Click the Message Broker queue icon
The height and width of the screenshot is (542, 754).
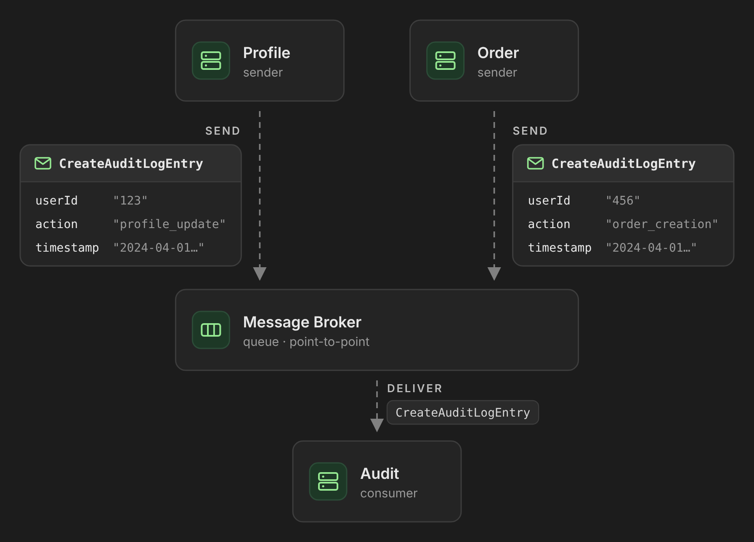click(211, 330)
